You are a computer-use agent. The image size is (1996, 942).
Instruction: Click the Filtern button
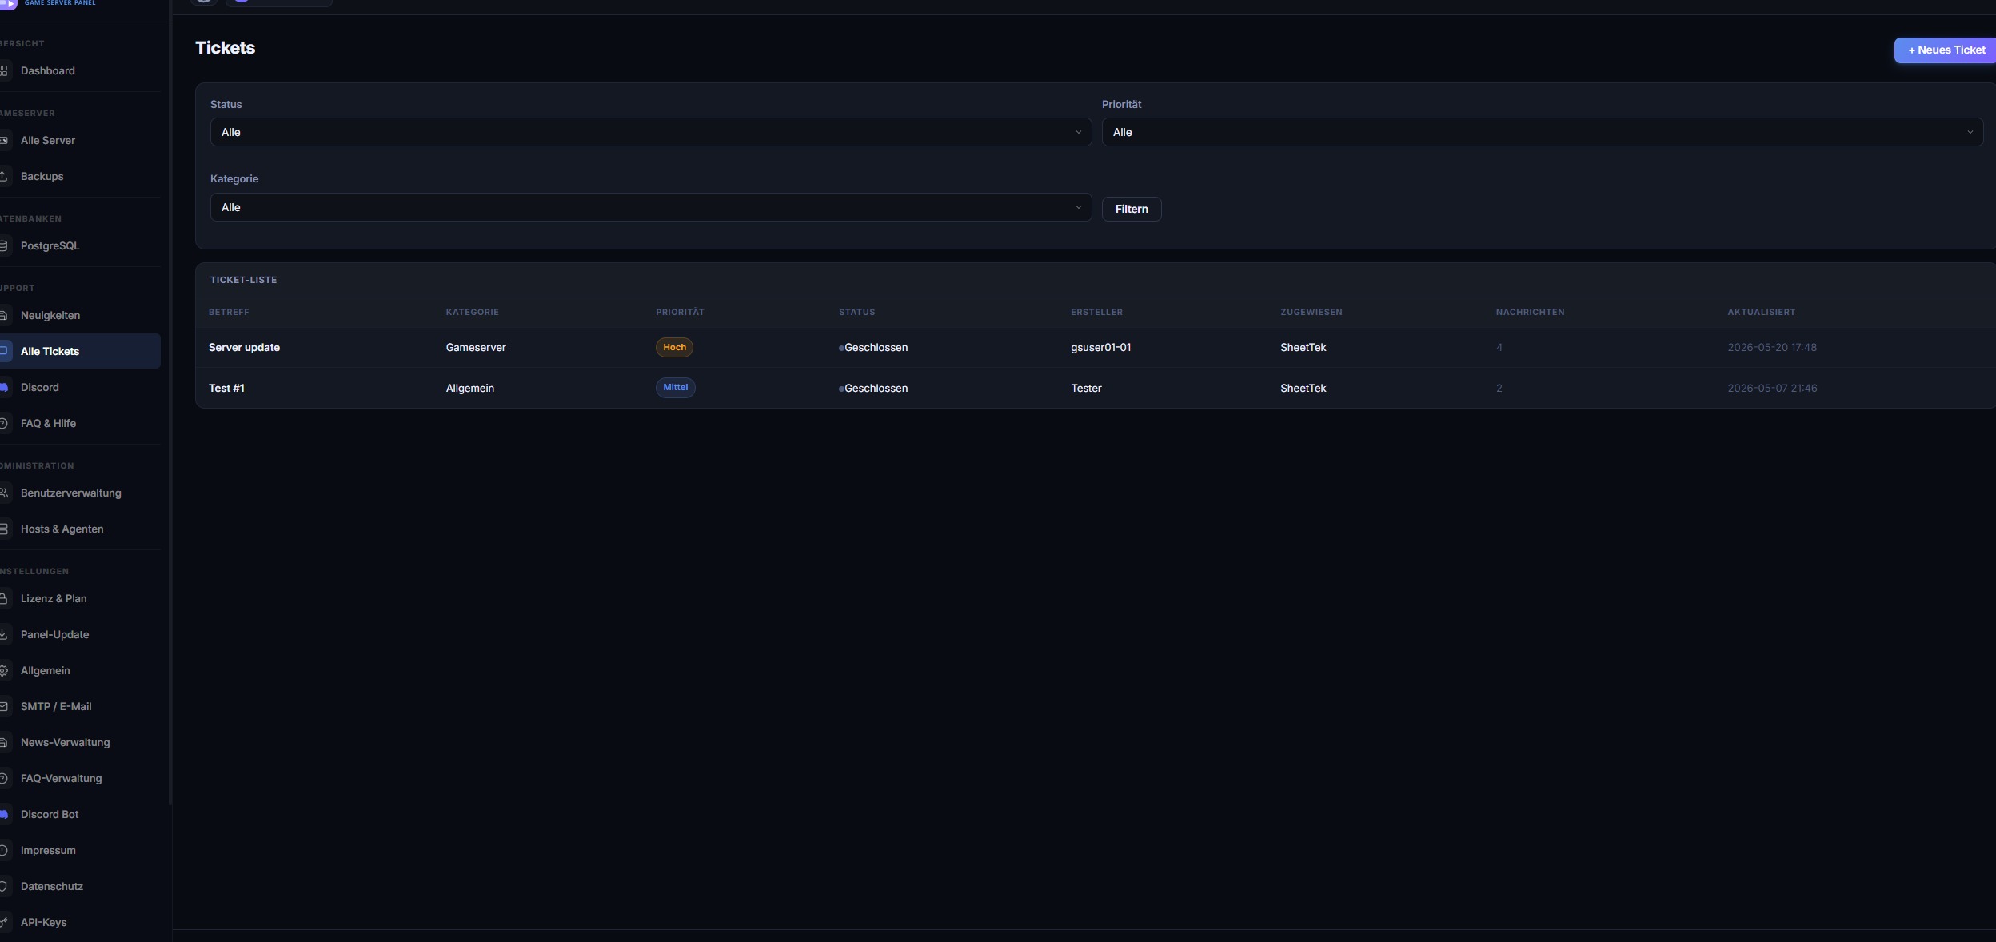pyautogui.click(x=1132, y=210)
